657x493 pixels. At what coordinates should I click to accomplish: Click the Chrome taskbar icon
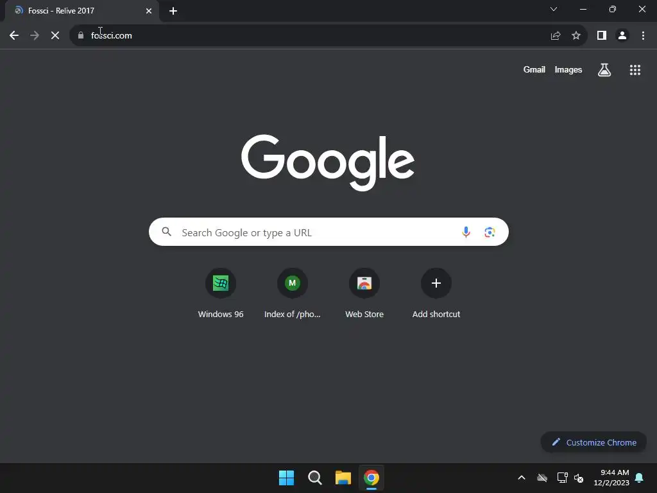(x=371, y=478)
